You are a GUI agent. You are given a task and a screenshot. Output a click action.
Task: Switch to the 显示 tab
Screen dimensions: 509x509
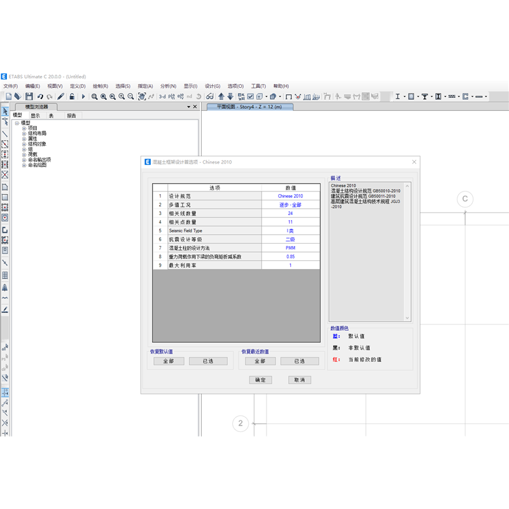[x=36, y=115]
